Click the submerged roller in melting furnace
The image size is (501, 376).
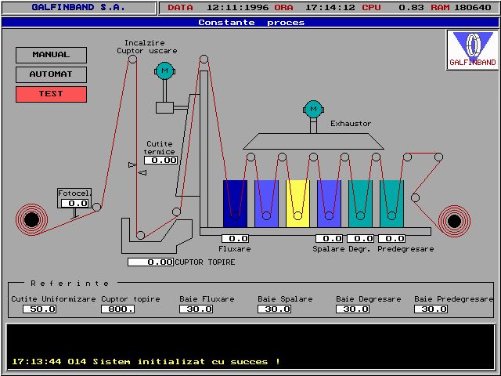coord(141,235)
